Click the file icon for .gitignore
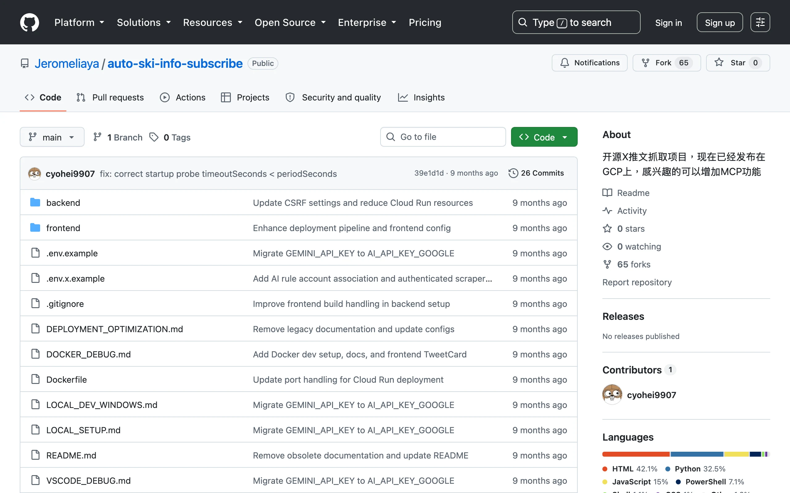The width and height of the screenshot is (790, 493). click(x=35, y=304)
